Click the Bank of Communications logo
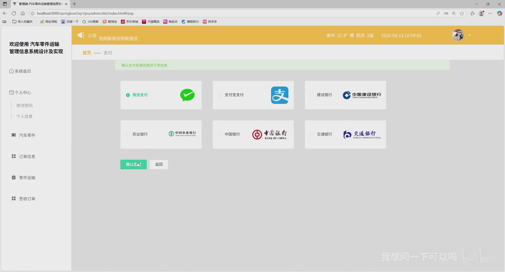This screenshot has width=505, height=272. tap(362, 134)
